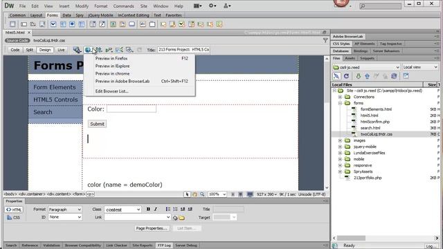
Task: Apply Italic in Properties panel
Action: coord(155,209)
